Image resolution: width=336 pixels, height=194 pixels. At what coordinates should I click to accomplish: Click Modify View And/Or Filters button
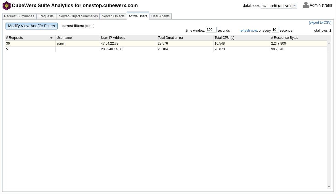point(31,26)
